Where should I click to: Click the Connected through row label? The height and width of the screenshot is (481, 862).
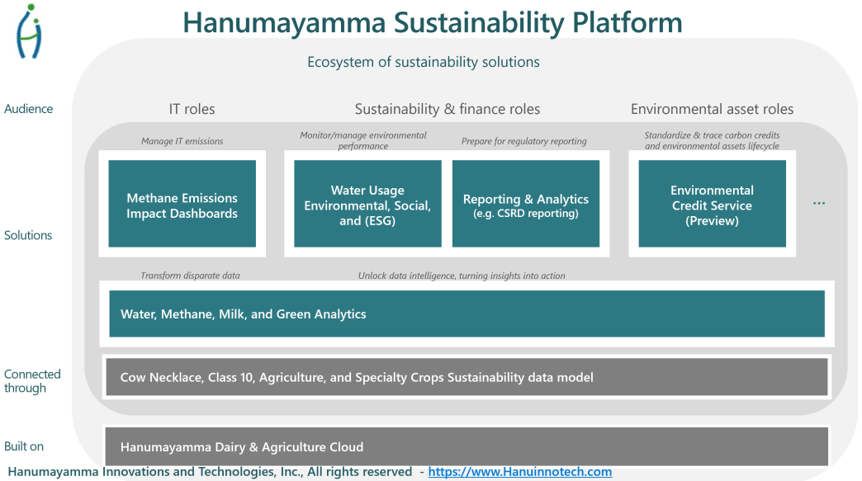pyautogui.click(x=32, y=381)
